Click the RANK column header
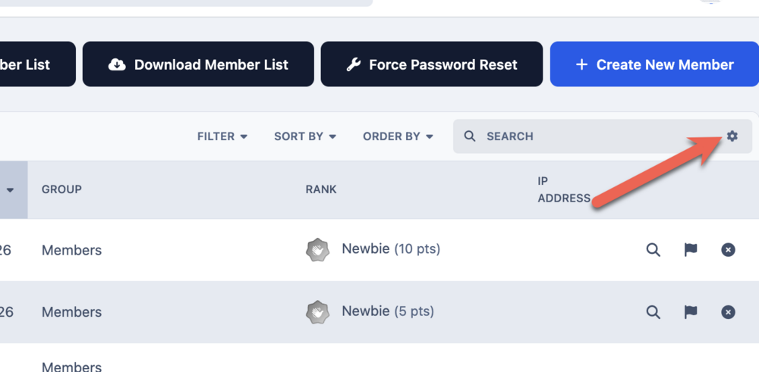This screenshot has height=372, width=759. click(x=321, y=189)
